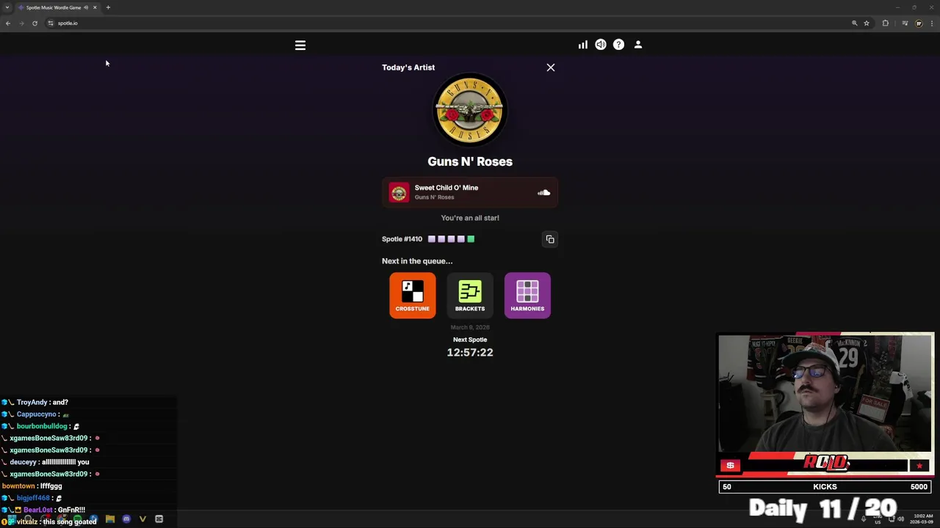This screenshot has width=940, height=528.
Task: Click the SoundCloud icon on song card
Action: pyautogui.click(x=543, y=193)
